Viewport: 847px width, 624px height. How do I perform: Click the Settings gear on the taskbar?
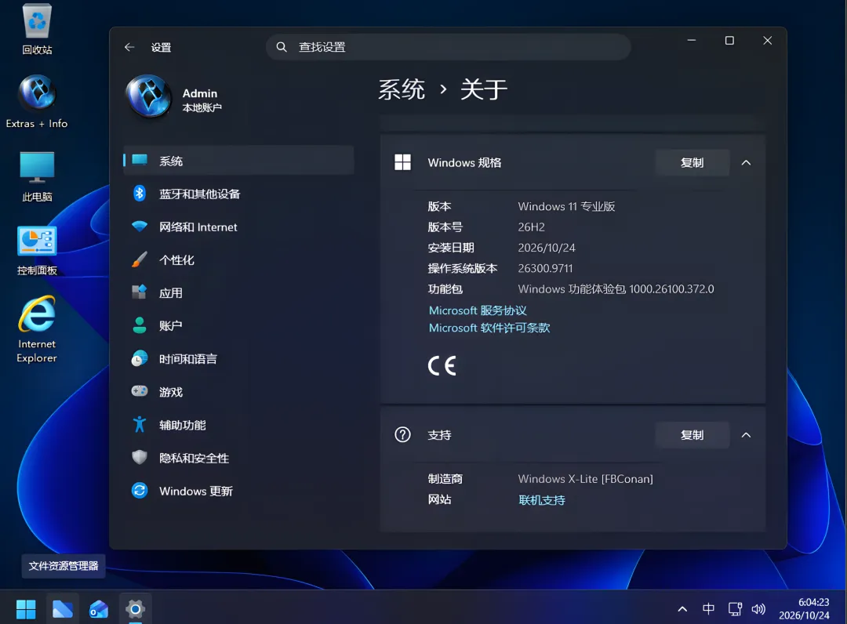click(135, 609)
